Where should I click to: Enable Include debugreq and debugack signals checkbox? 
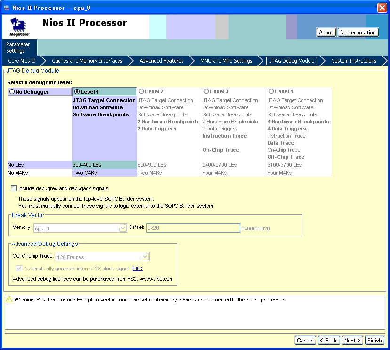tap(14, 188)
